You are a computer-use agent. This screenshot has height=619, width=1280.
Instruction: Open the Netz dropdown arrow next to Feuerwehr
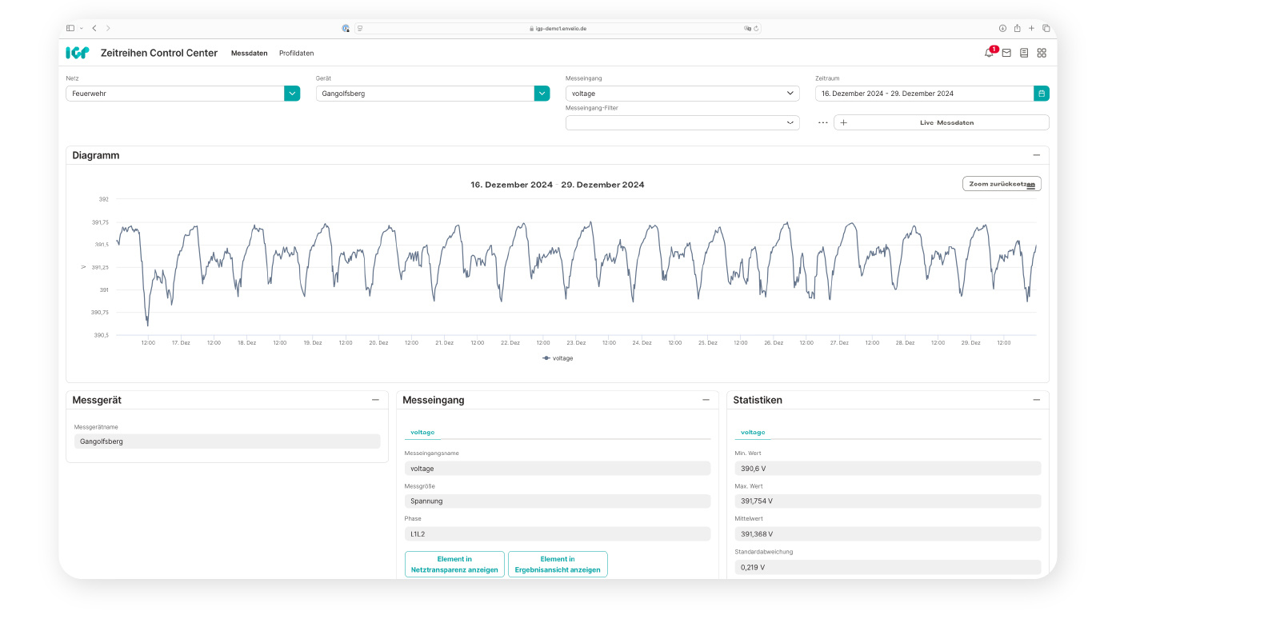(292, 94)
